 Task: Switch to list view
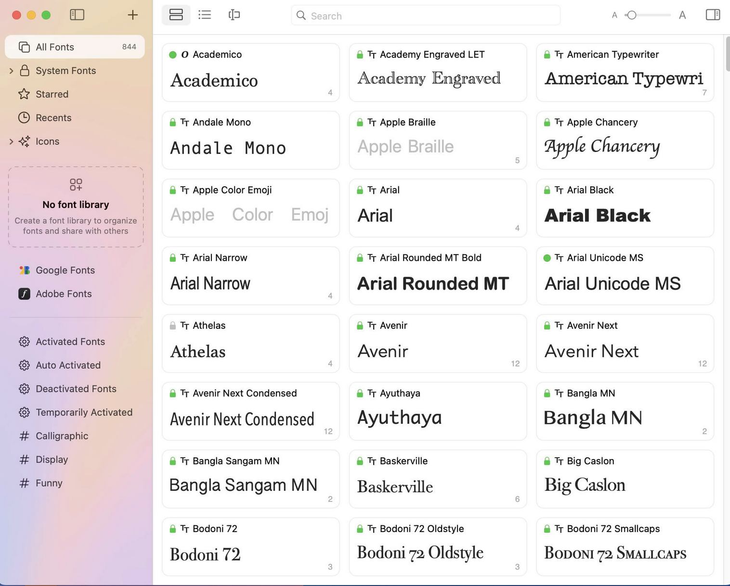205,15
